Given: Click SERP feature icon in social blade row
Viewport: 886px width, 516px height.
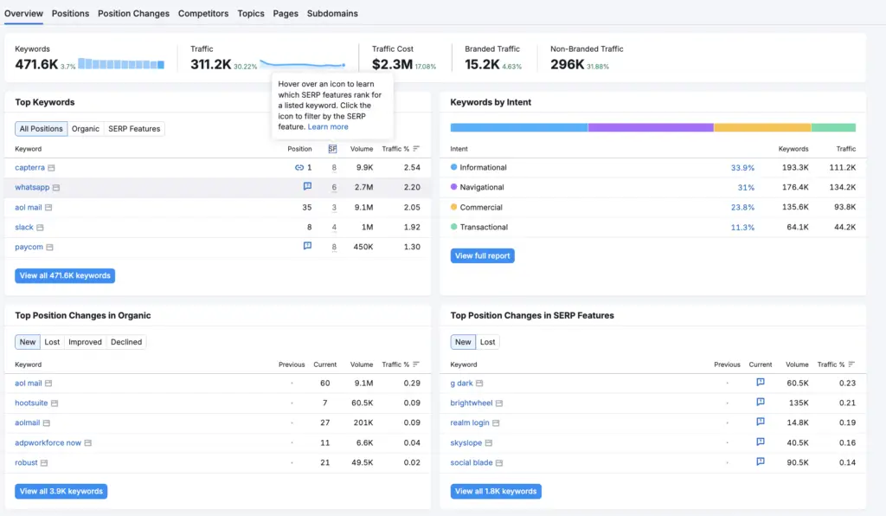Looking at the screenshot, I should point(761,461).
